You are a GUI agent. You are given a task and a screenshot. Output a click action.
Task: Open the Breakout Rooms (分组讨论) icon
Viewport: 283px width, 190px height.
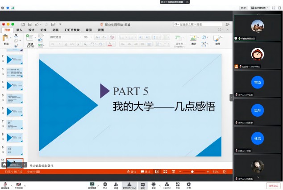(x=166, y=184)
